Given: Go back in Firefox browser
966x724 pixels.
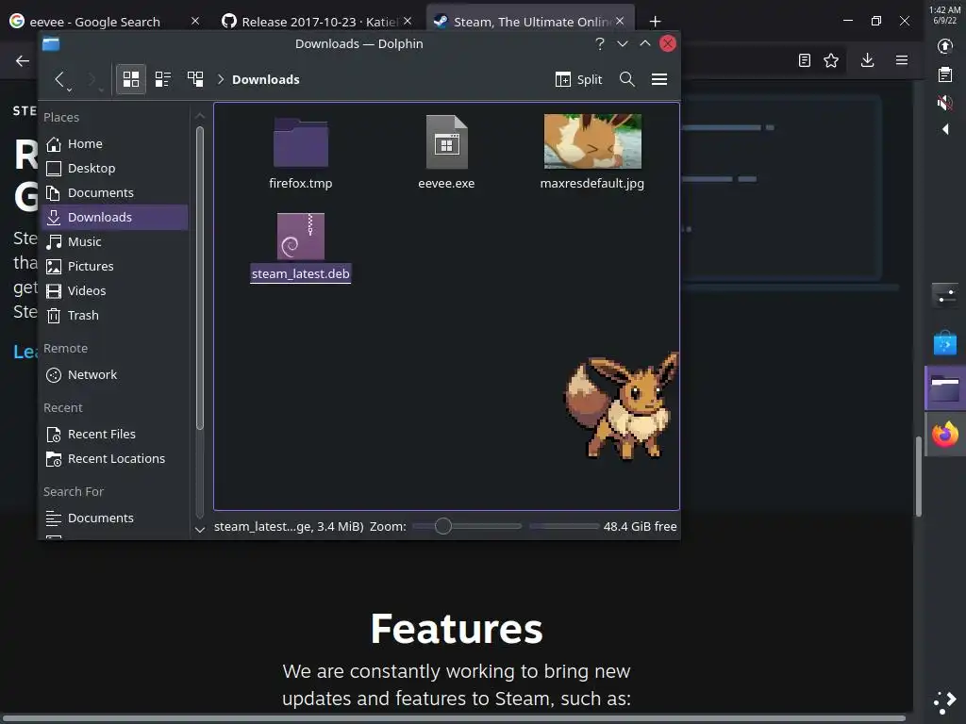Looking at the screenshot, I should tap(23, 60).
